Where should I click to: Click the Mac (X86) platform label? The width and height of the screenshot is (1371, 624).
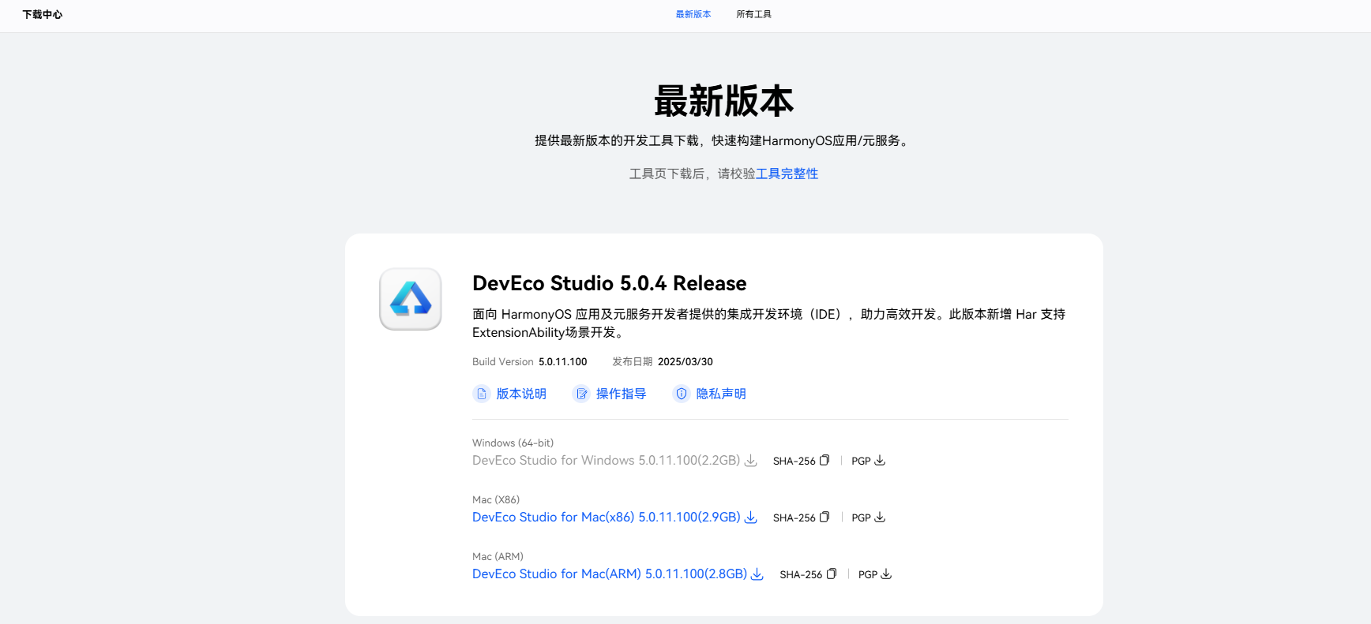click(x=496, y=500)
